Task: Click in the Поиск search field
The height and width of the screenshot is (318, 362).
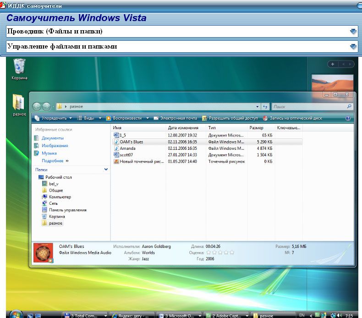Action: click(309, 107)
